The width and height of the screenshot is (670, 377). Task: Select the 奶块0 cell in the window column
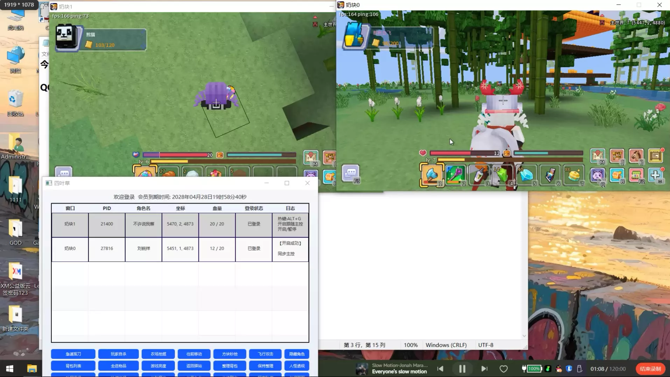coord(70,249)
